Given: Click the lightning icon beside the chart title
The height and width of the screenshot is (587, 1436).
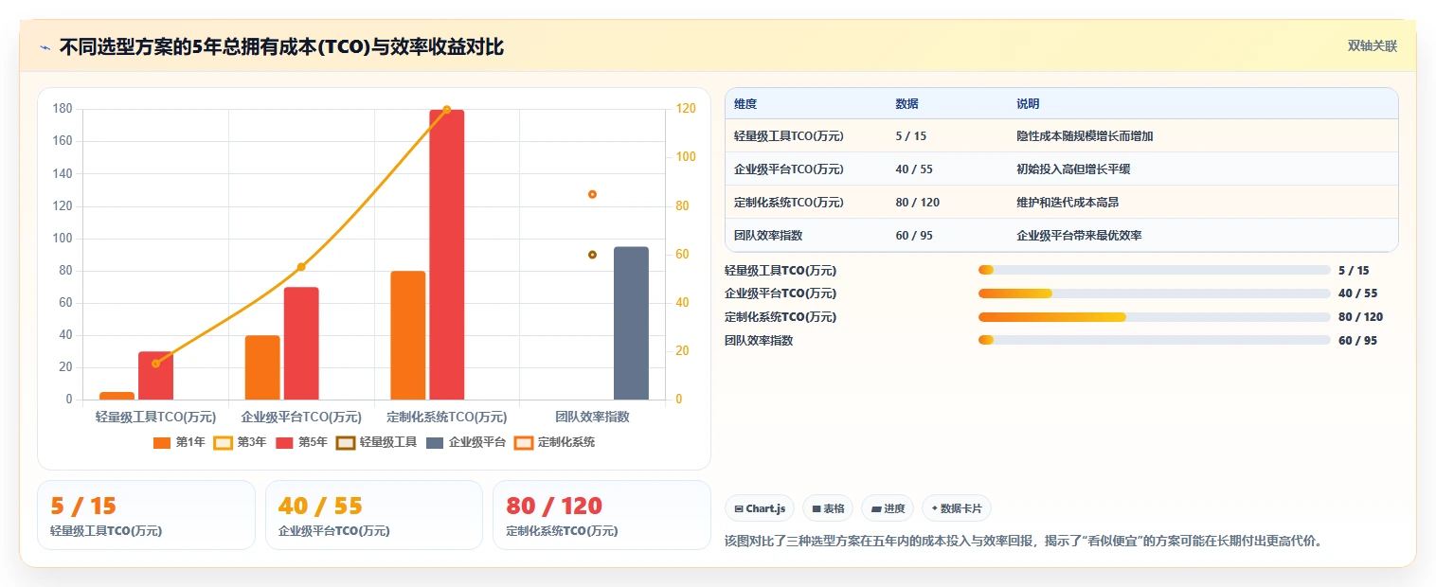Looking at the screenshot, I should [x=45, y=47].
